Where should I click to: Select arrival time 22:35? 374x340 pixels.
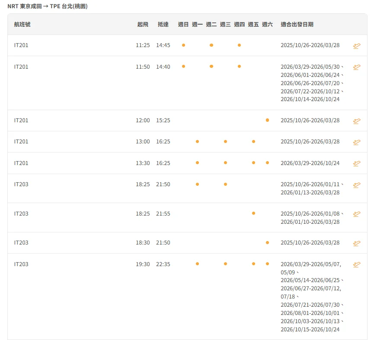click(163, 264)
